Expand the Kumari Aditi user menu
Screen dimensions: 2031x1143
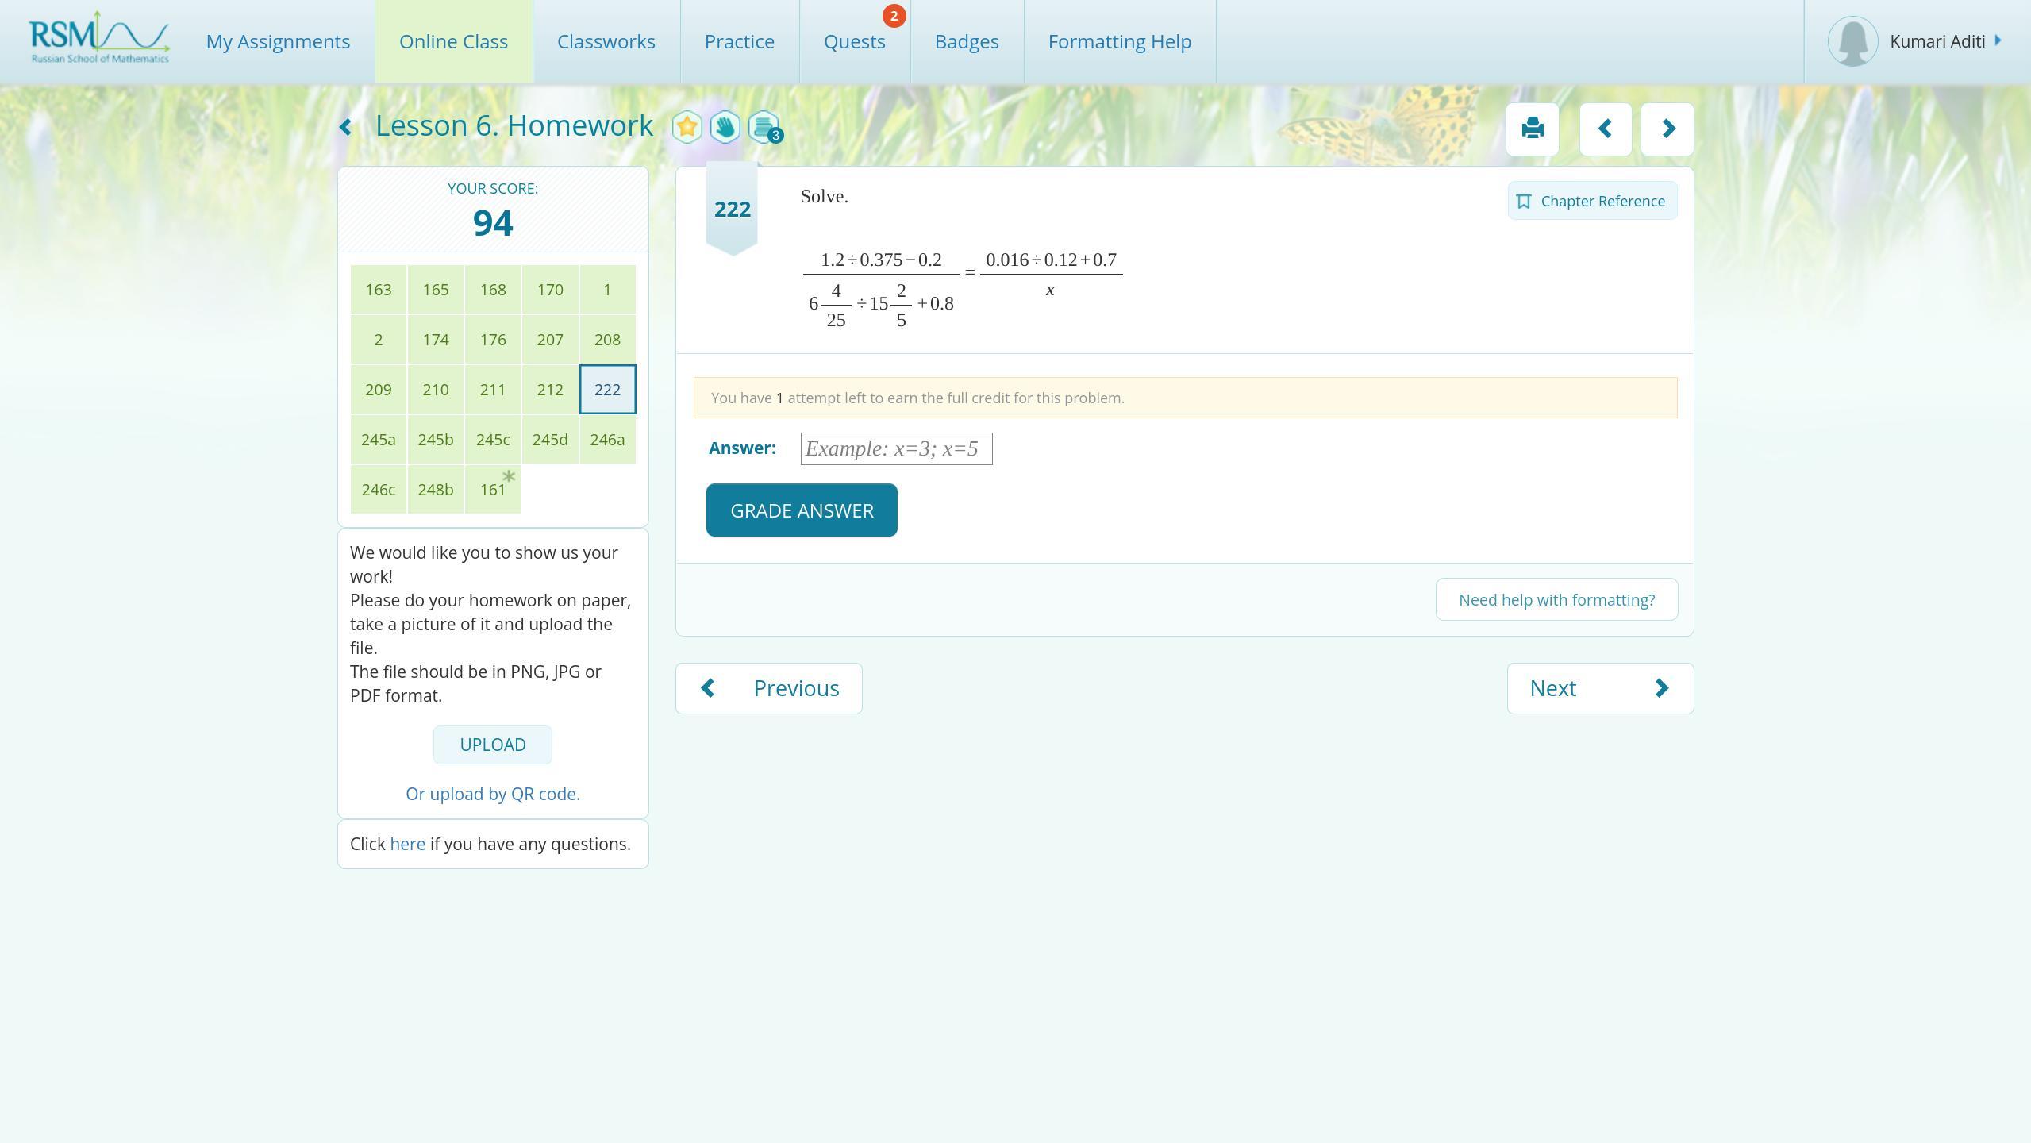click(x=1937, y=41)
